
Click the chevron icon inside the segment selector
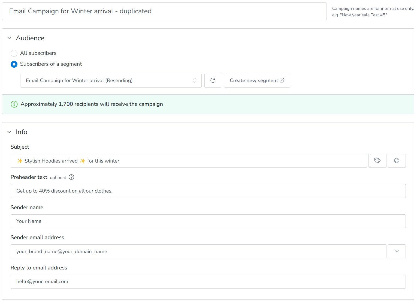[x=195, y=80]
